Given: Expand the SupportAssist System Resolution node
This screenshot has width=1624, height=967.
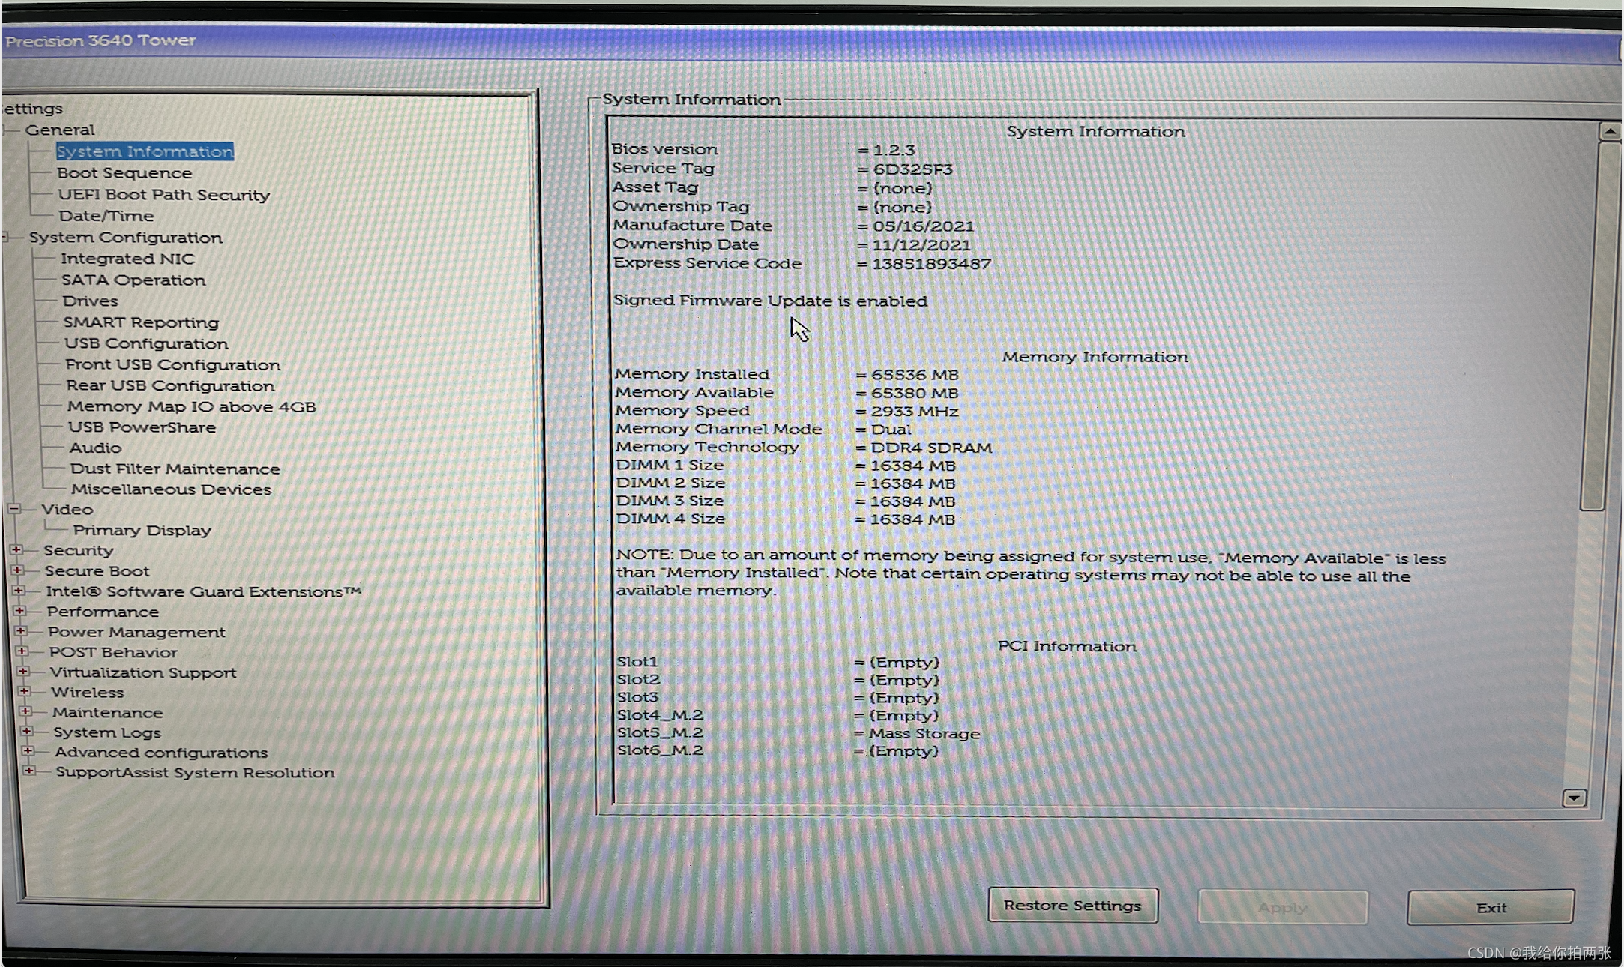Looking at the screenshot, I should point(28,771).
